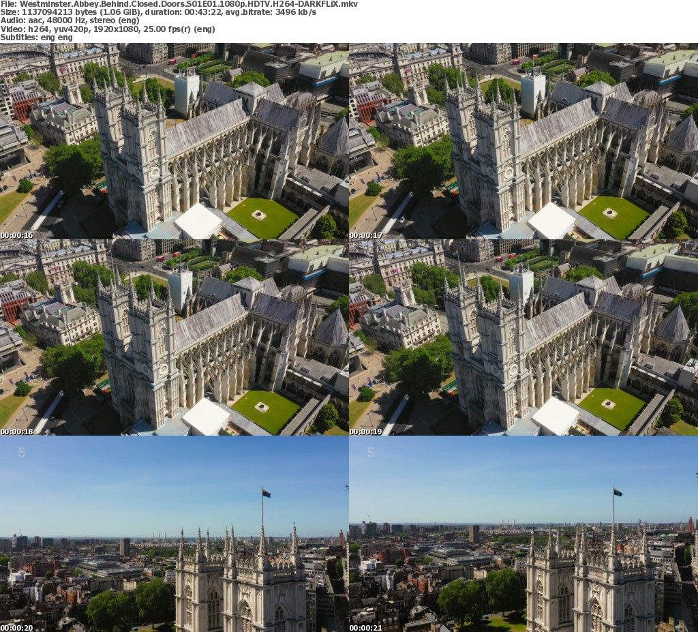Select the skyline thumbnail at 00:00:21
Image resolution: width=698 pixels, height=632 pixels.
coord(523,534)
